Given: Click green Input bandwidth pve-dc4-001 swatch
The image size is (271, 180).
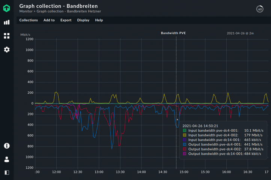Looking at the screenshot, I should tap(184, 130).
